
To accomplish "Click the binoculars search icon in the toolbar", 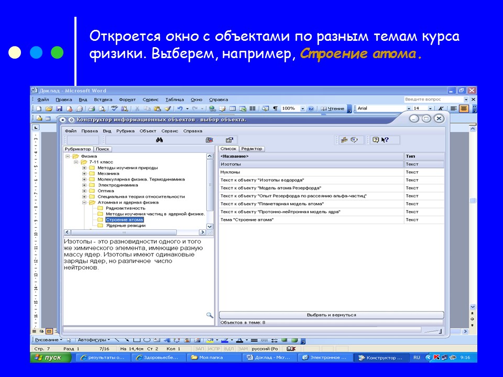I will click(159, 140).
